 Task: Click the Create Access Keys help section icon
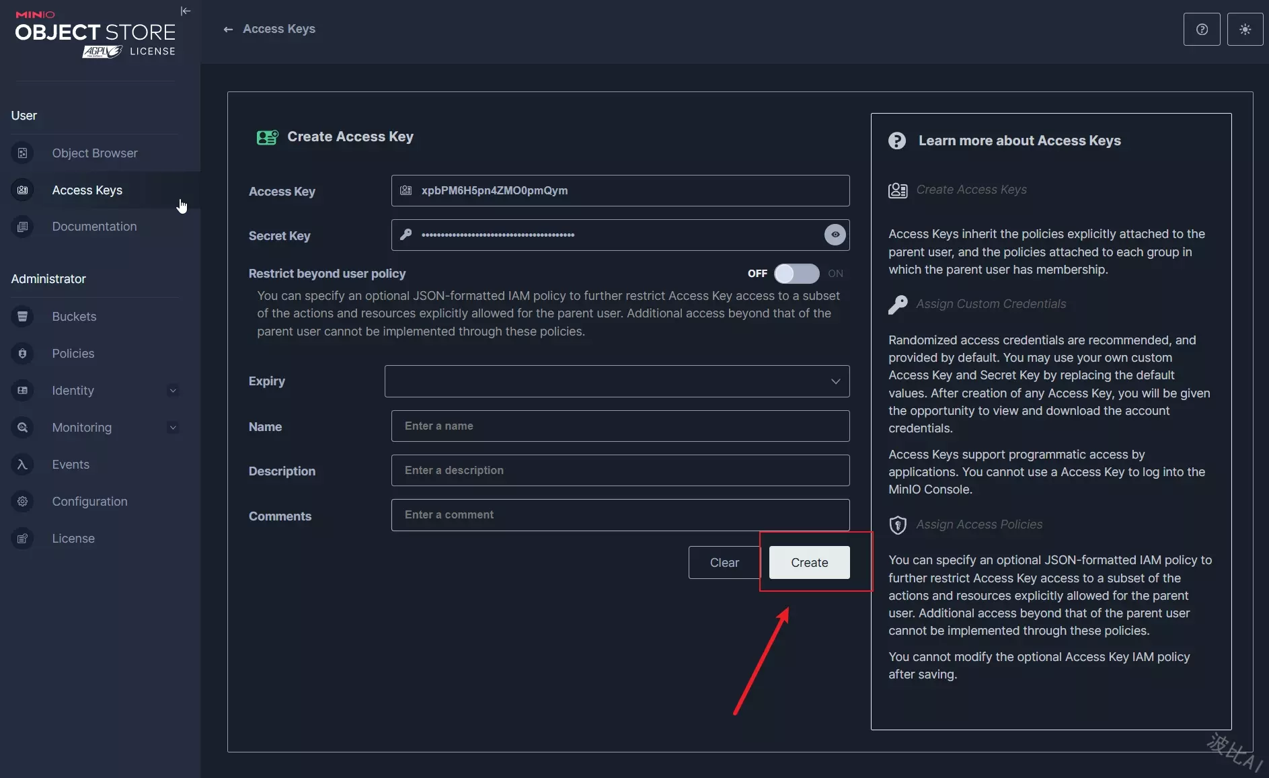(898, 190)
